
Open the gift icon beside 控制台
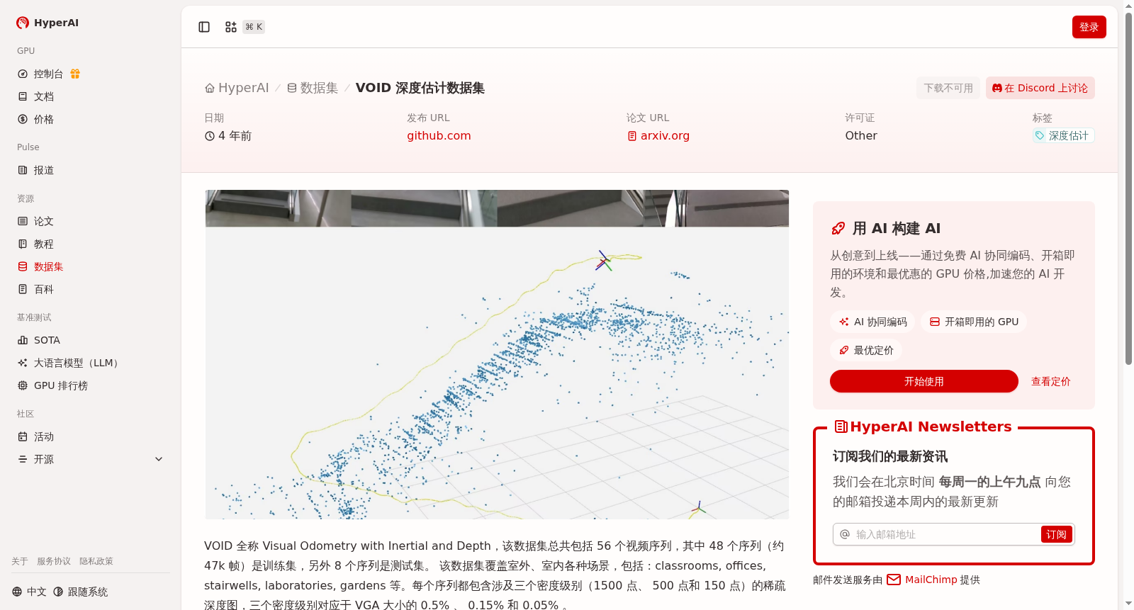[75, 74]
